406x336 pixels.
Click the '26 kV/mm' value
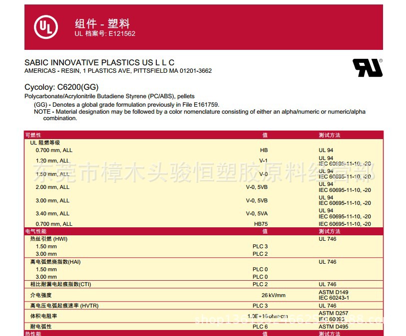point(274,295)
